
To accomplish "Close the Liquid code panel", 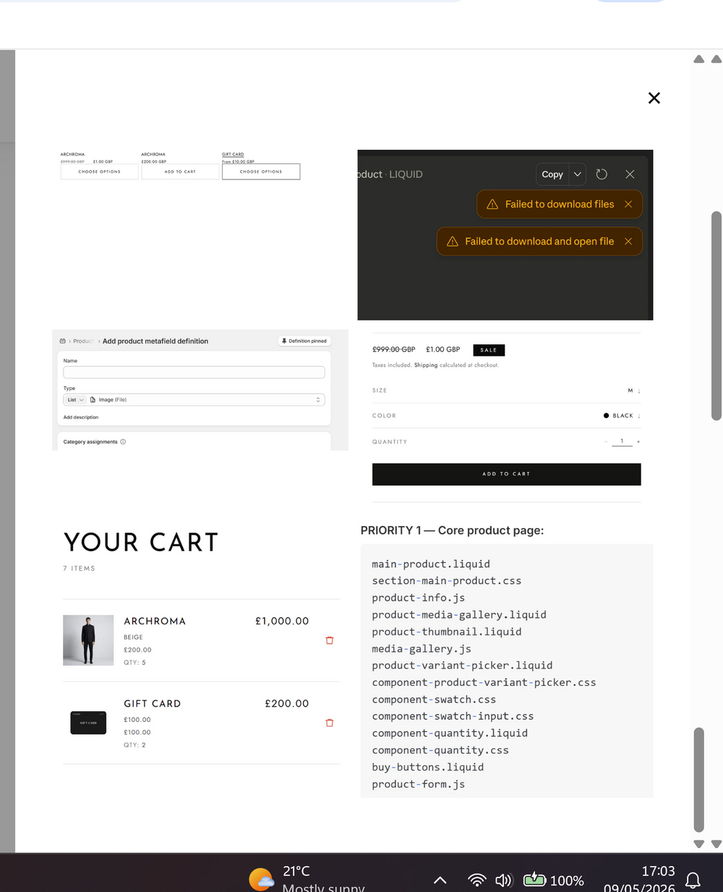I will [x=630, y=174].
